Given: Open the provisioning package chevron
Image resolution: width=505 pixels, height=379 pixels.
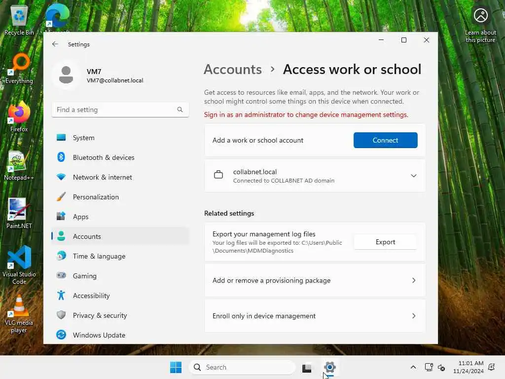Looking at the screenshot, I should click(x=414, y=280).
